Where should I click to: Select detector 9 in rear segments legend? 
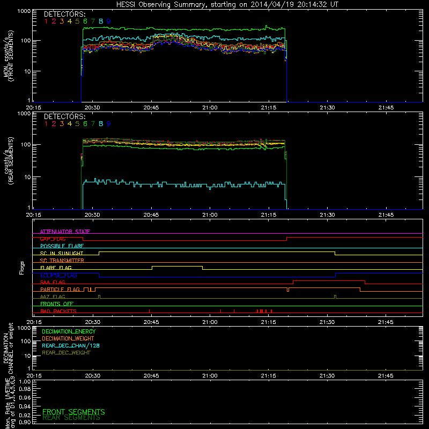click(109, 124)
